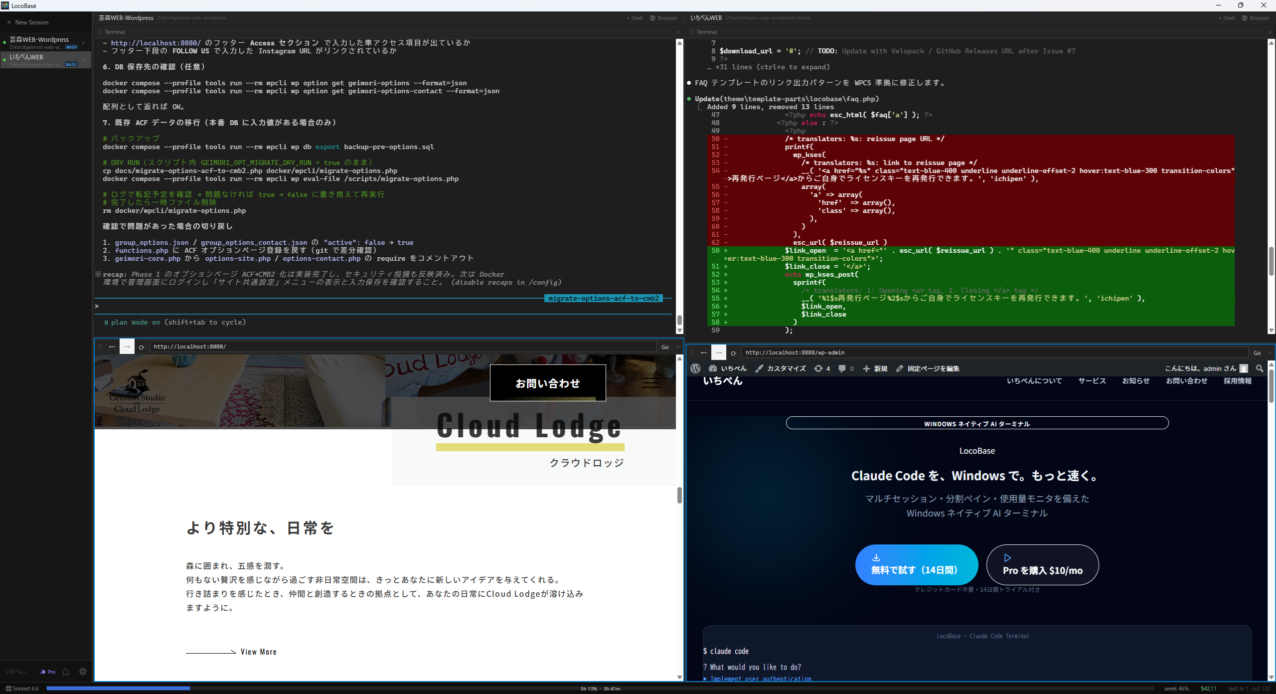Go back in localhost:8888 browser pane
The width and height of the screenshot is (1276, 694).
tap(704, 352)
